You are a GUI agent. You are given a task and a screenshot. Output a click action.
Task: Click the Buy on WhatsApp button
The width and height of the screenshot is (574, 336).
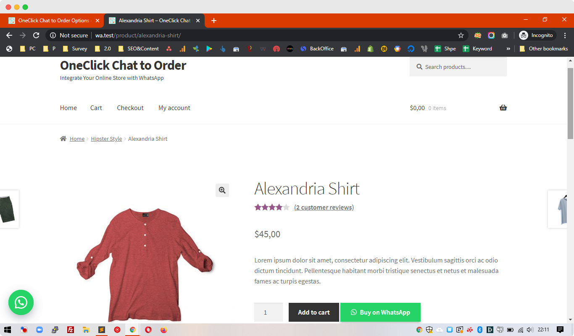pos(380,312)
